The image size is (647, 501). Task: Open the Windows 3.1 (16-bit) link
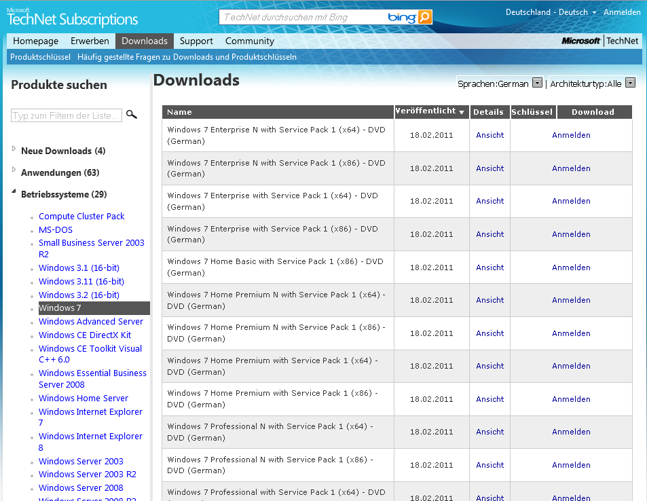pos(79,268)
